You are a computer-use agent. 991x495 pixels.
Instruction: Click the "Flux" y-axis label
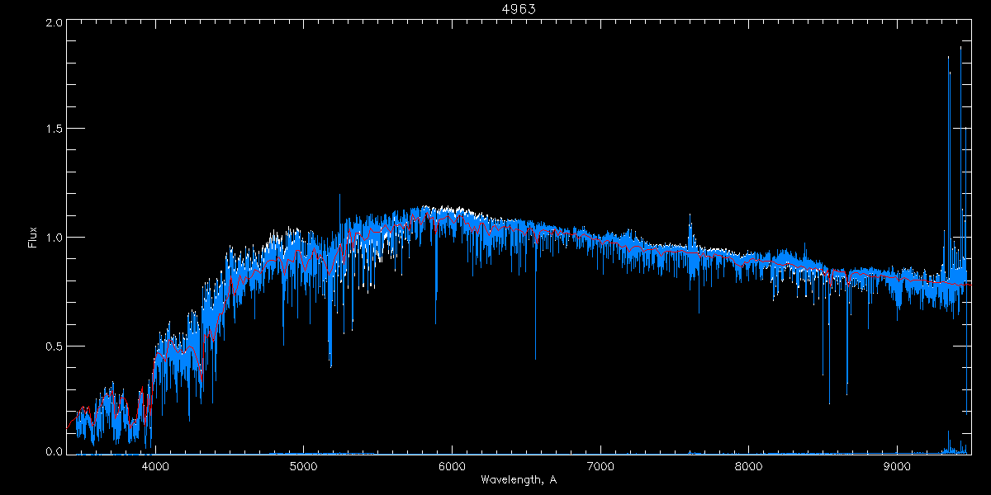tap(33, 238)
